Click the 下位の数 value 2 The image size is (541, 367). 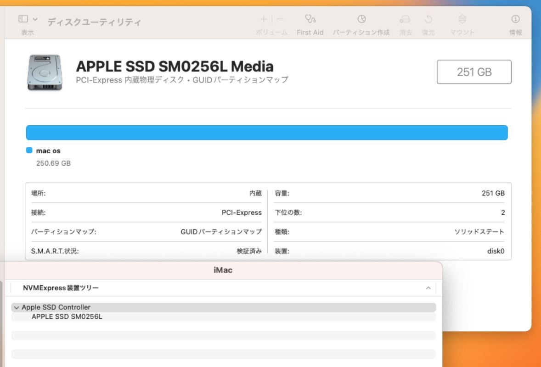click(x=503, y=212)
